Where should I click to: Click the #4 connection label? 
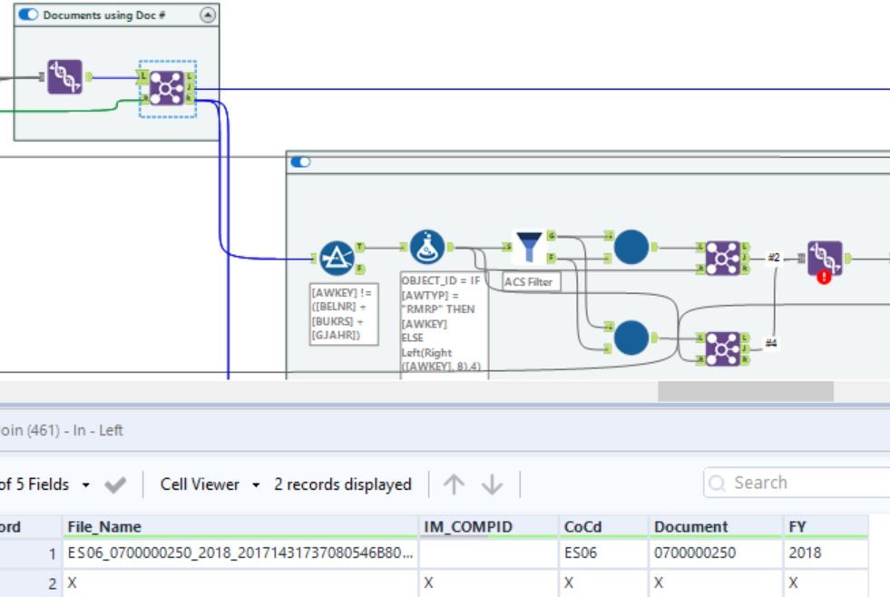coord(771,343)
